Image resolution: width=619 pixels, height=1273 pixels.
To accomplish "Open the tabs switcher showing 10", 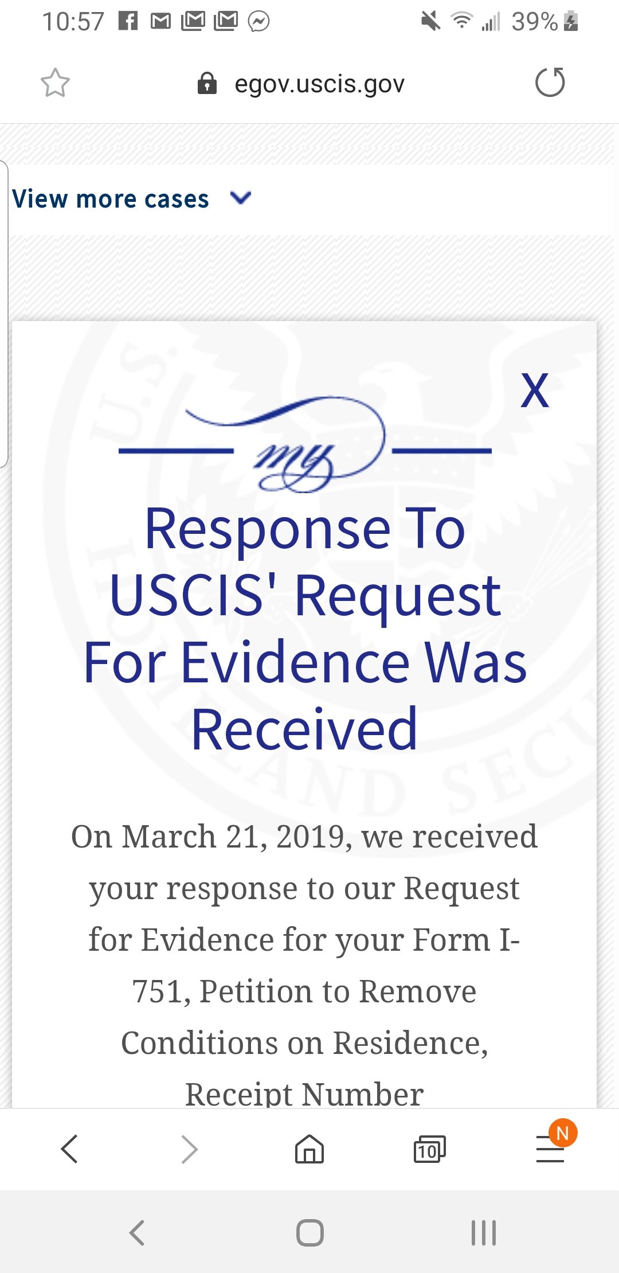I will tap(429, 1149).
